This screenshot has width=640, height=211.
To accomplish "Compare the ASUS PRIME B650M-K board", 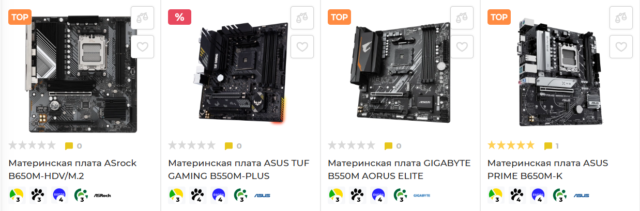I will point(622,18).
